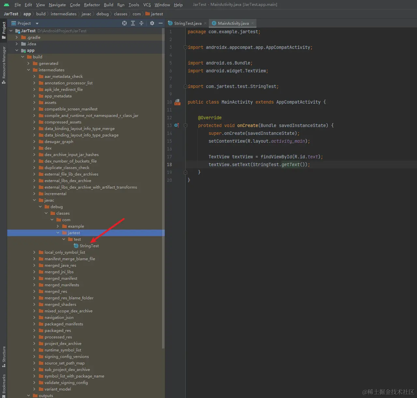Expand the merged_manifest folder

point(34,278)
